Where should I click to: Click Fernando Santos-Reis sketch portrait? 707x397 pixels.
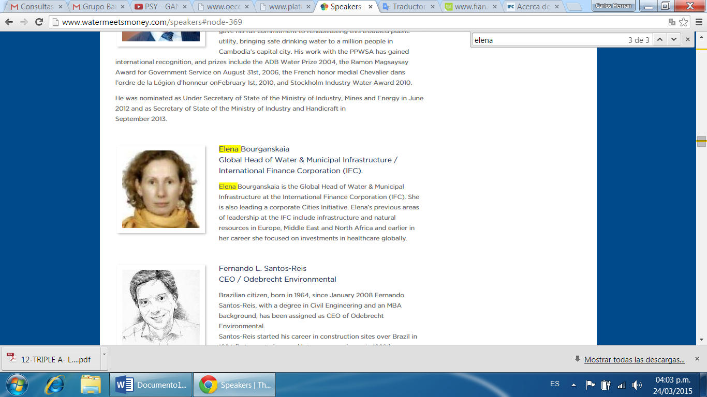[x=161, y=307]
